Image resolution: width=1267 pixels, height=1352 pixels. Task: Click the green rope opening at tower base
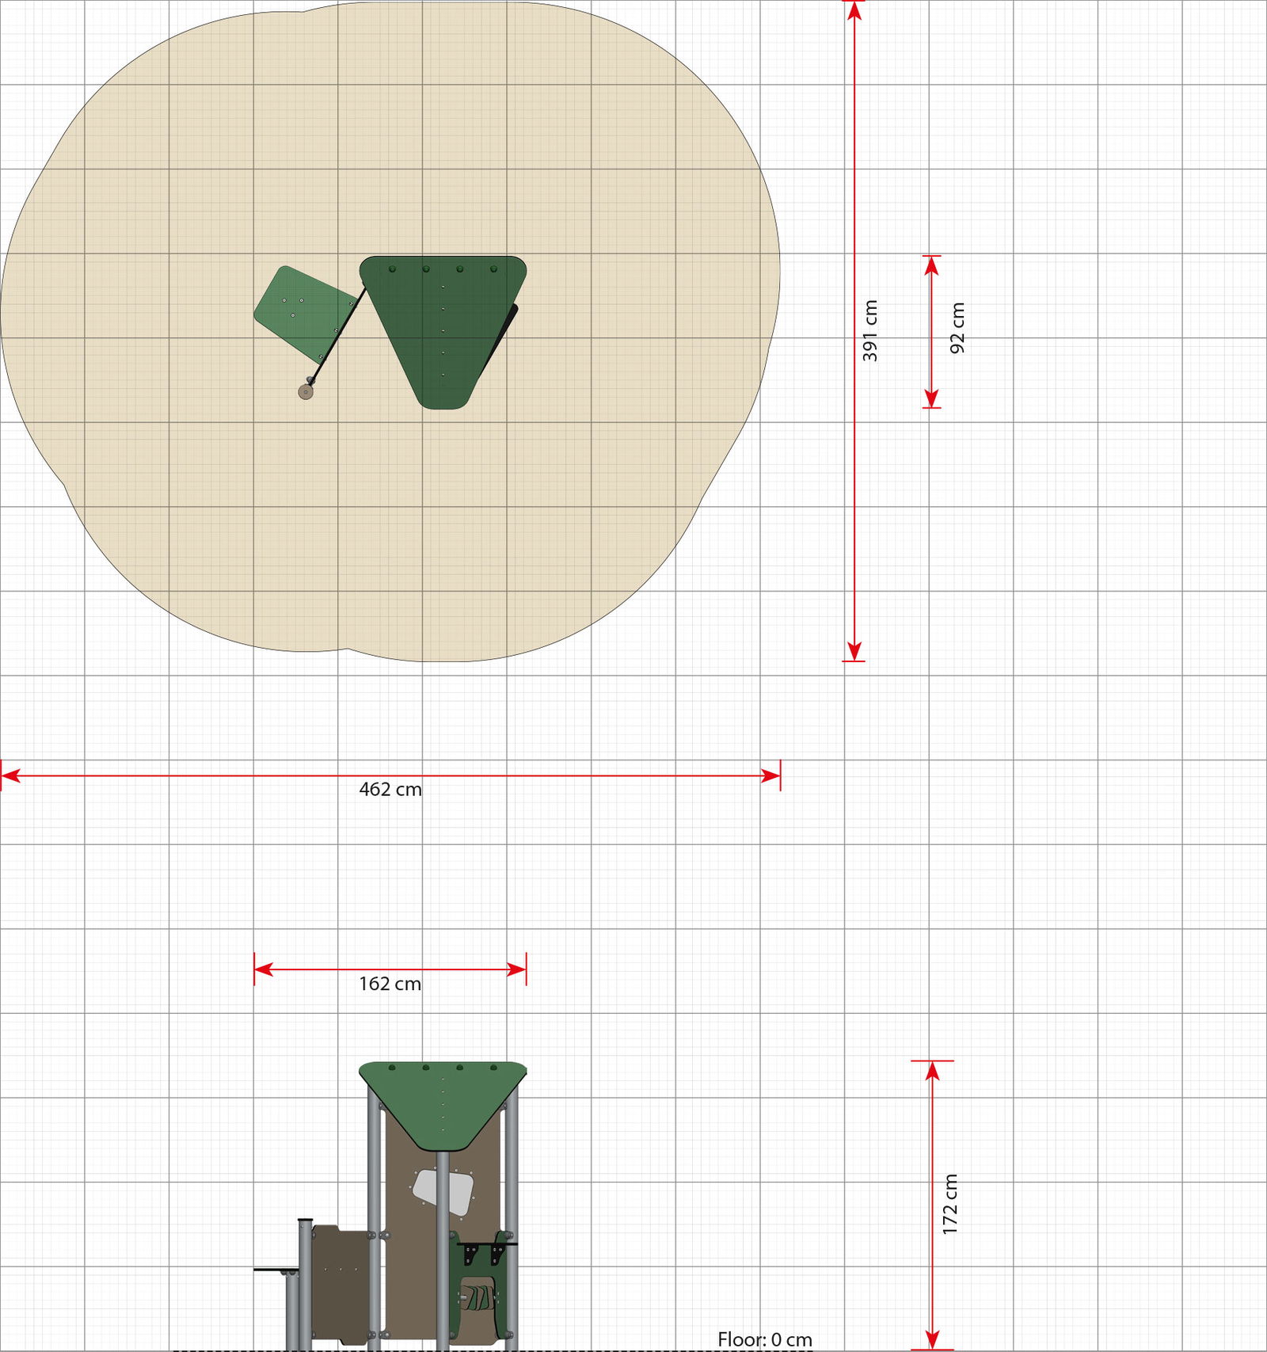pyautogui.click(x=477, y=1303)
